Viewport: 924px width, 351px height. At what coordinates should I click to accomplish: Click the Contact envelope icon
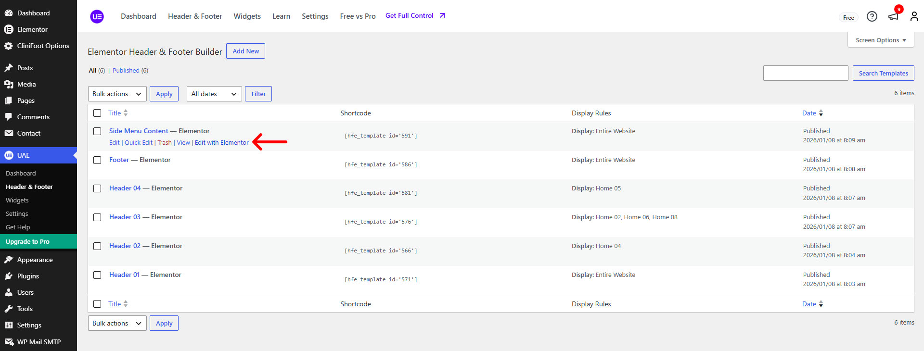pos(9,133)
